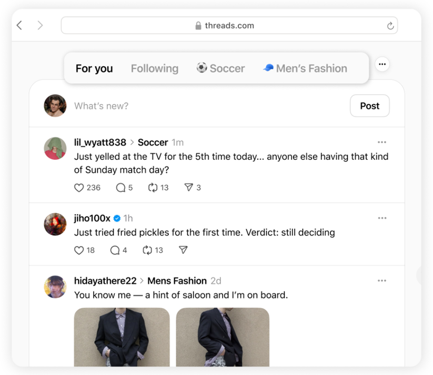Share lil_wyatt838's post via send icon

(x=188, y=188)
